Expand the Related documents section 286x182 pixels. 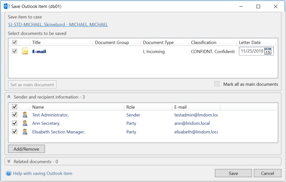(x=9, y=161)
